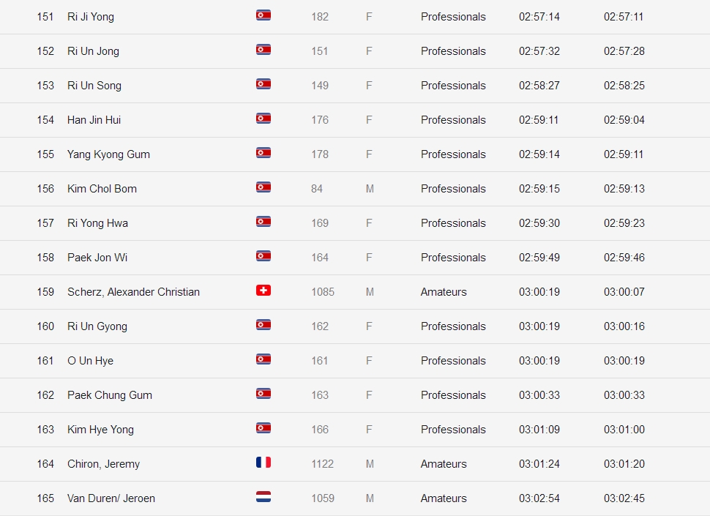Select runner name Yang Kyong Gum

click(108, 154)
